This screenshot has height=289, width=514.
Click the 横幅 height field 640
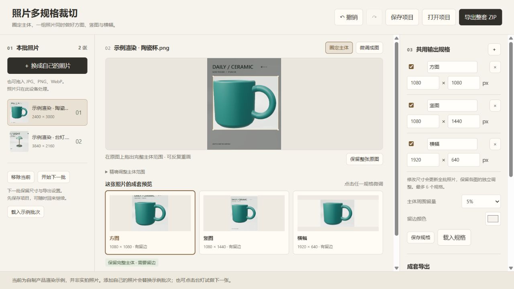[464, 160]
